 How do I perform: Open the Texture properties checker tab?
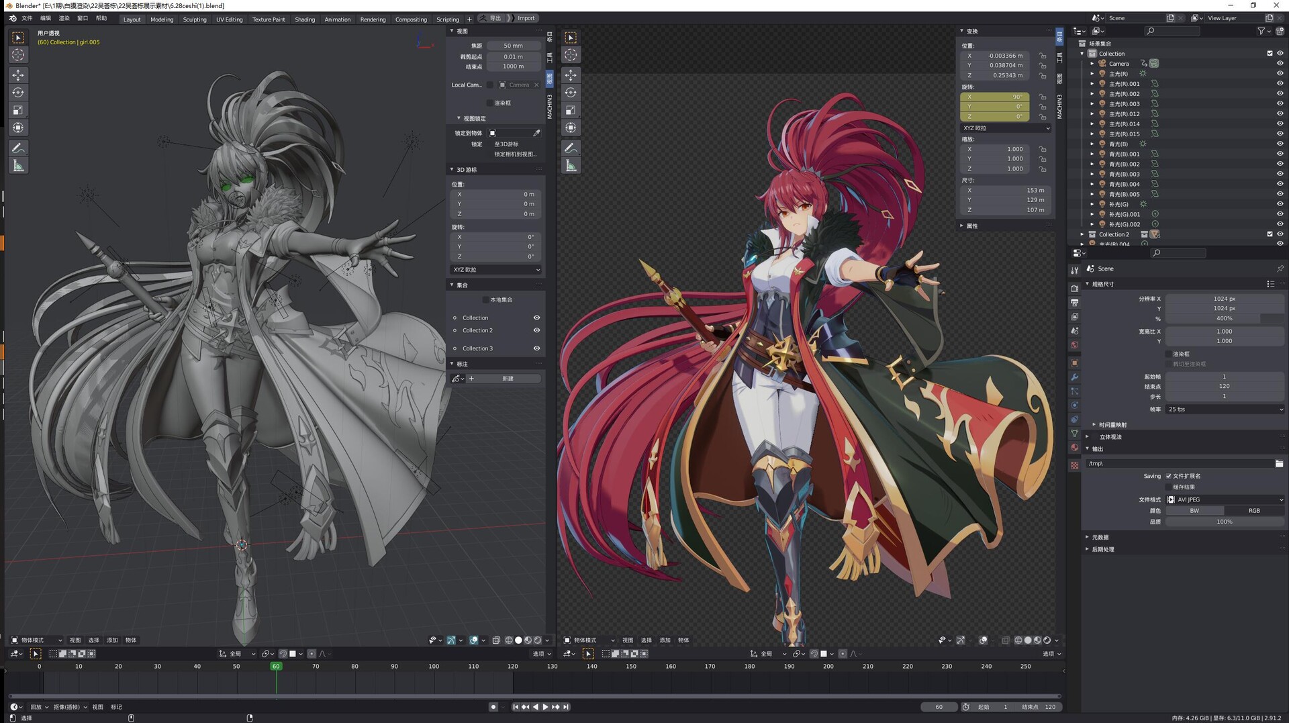[1074, 465]
